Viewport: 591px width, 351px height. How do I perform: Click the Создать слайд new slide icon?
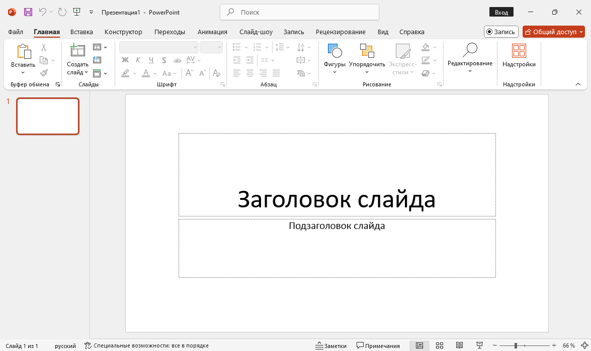(77, 50)
